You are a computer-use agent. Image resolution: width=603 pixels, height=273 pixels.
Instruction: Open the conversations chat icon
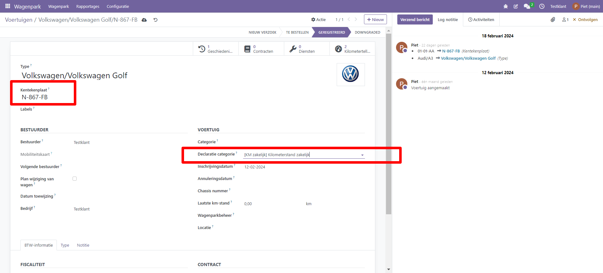pos(527,6)
